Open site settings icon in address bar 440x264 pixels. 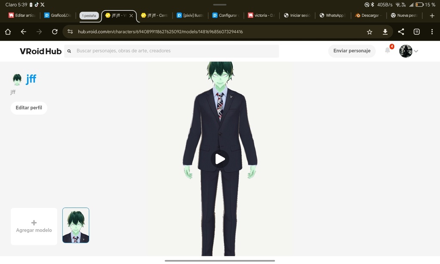(70, 32)
